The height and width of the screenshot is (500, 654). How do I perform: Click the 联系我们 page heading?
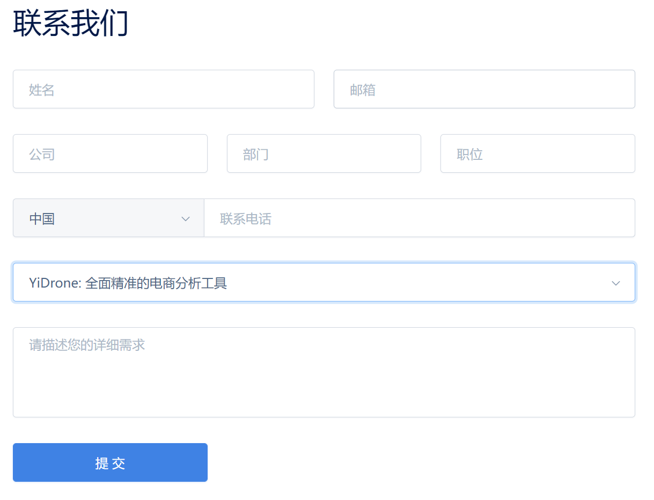tap(70, 23)
